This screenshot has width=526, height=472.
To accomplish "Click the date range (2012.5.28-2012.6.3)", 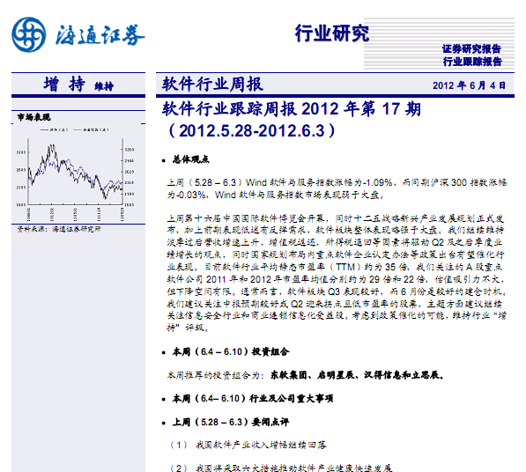I will (x=252, y=130).
